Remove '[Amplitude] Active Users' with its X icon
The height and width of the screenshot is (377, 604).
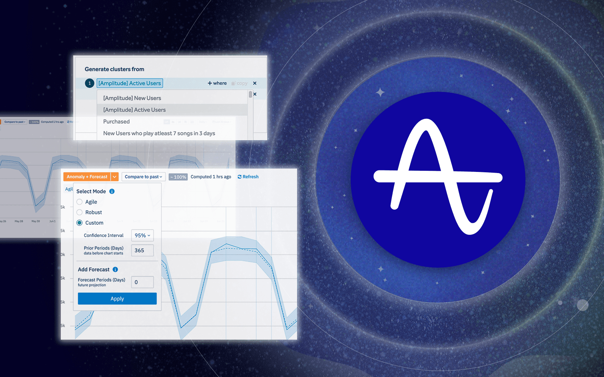pyautogui.click(x=255, y=83)
